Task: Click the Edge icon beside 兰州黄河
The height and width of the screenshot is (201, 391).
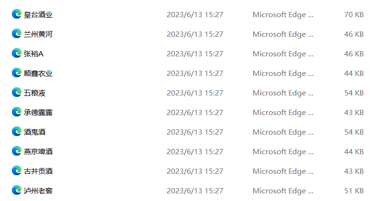Action: (16, 34)
